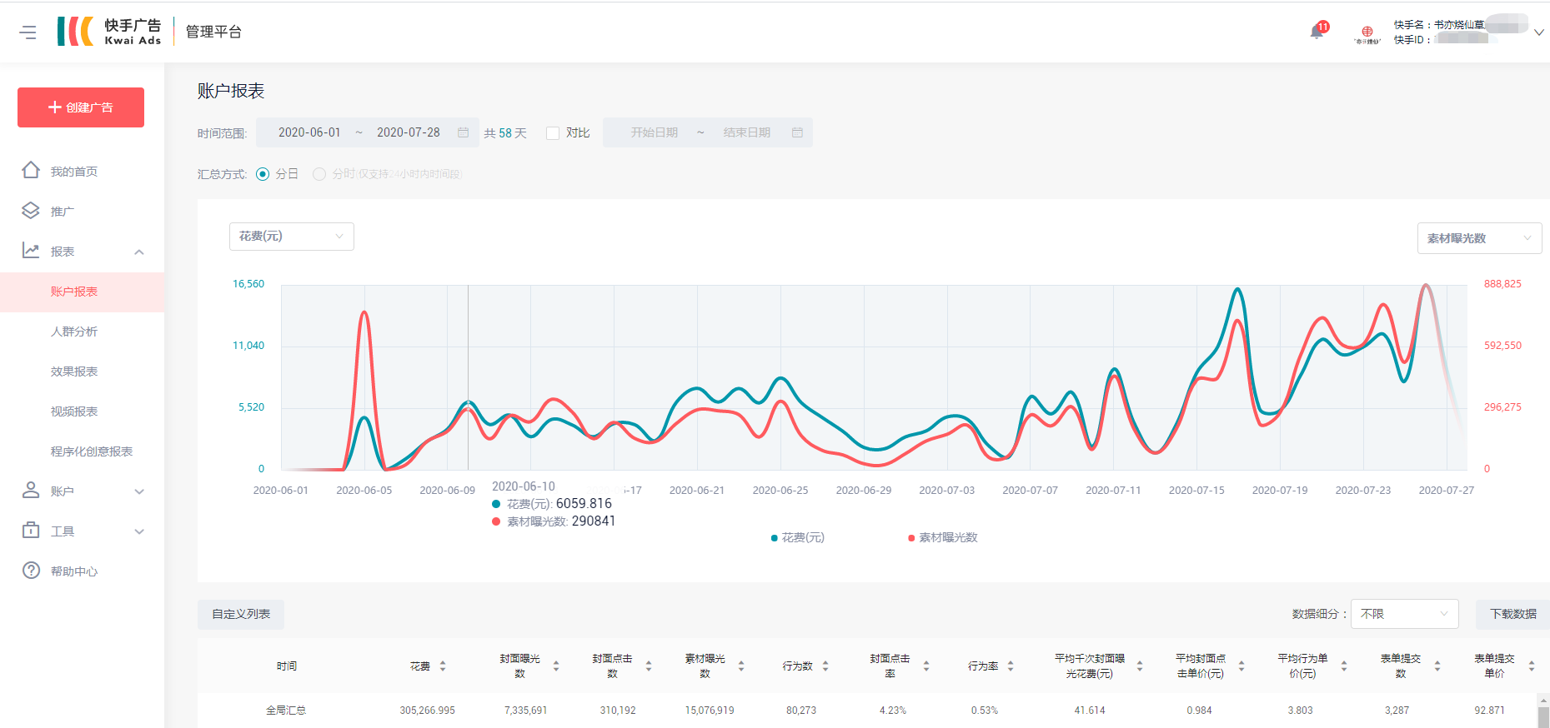Click the 全局汇总 row label
Screen dimensions: 1550x728
click(x=286, y=711)
